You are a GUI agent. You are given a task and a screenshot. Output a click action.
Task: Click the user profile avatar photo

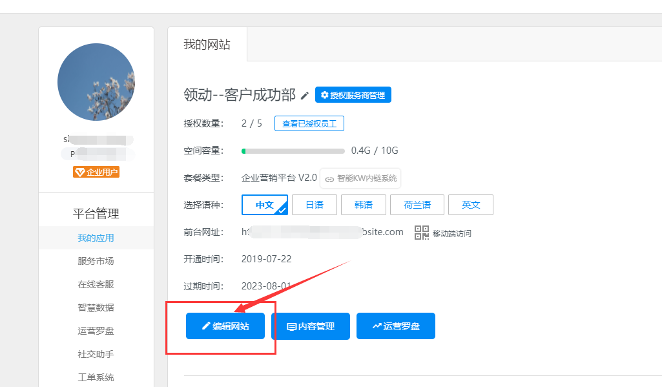click(x=96, y=82)
